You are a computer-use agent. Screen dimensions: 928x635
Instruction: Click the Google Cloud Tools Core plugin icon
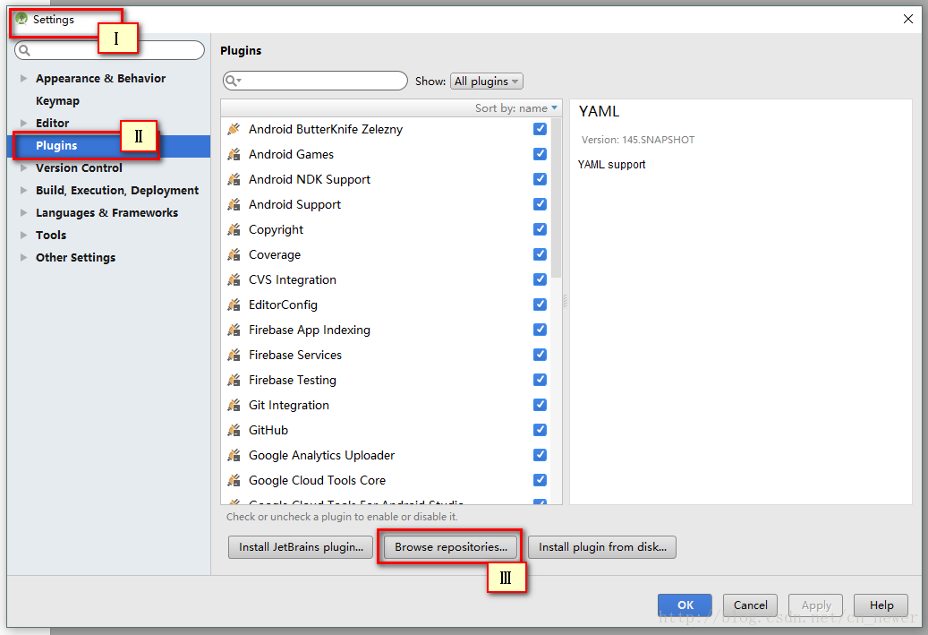point(234,480)
